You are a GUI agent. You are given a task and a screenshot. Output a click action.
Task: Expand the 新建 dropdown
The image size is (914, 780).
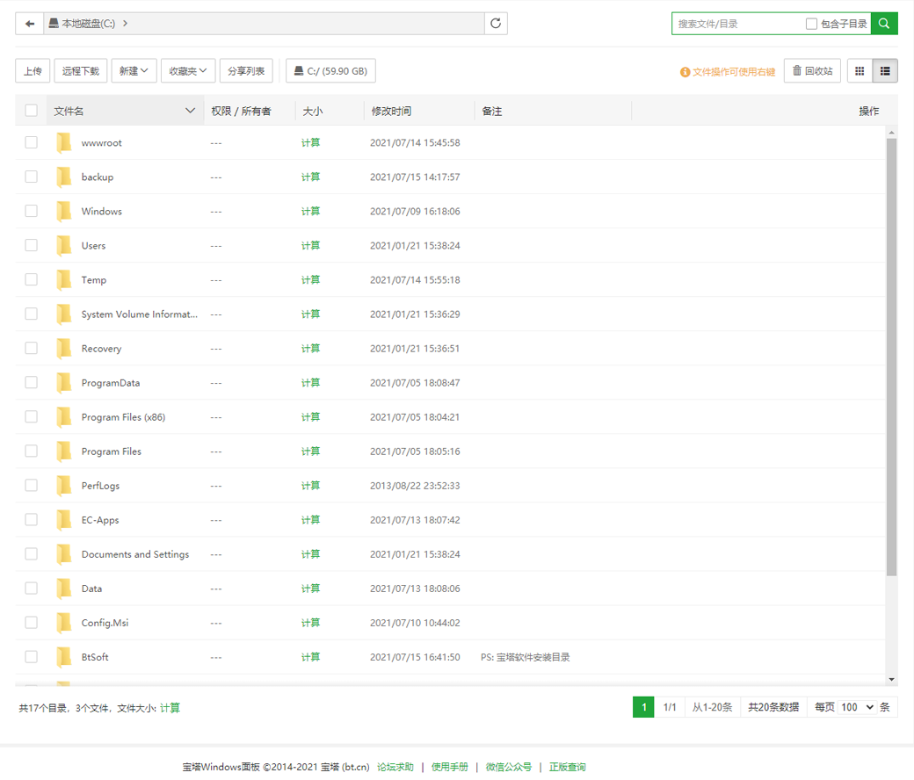click(134, 71)
